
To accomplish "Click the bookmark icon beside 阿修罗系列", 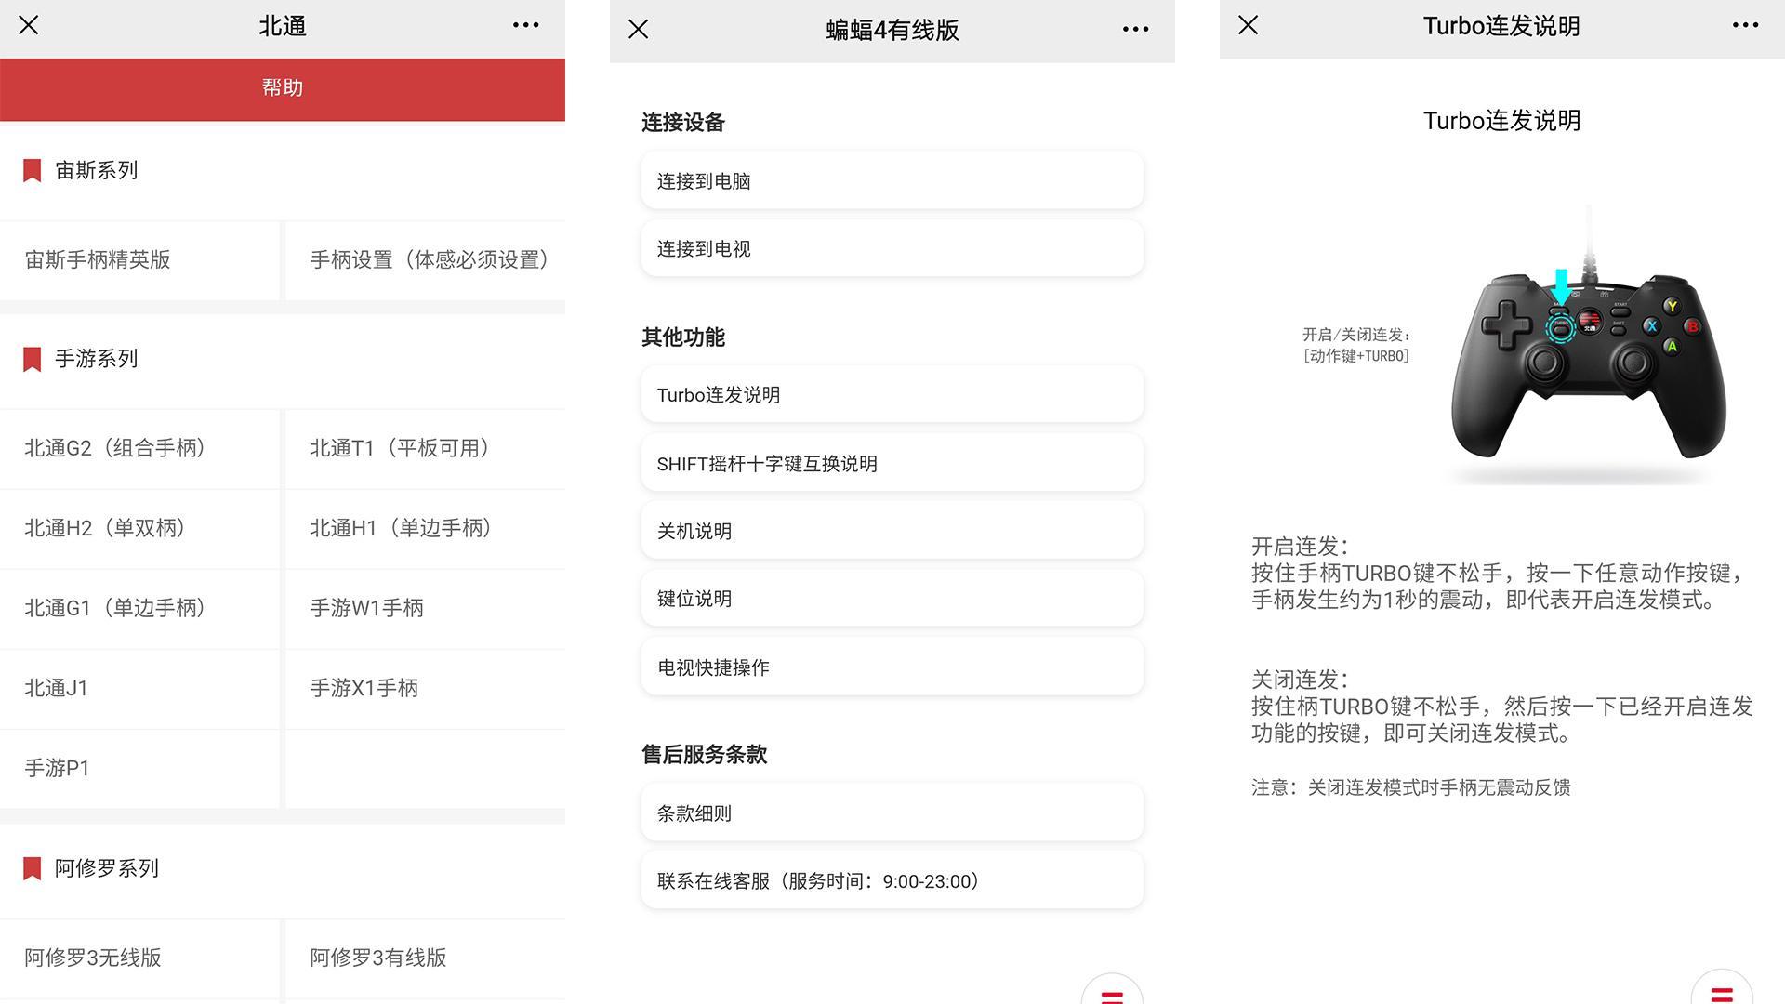I will pyautogui.click(x=33, y=867).
